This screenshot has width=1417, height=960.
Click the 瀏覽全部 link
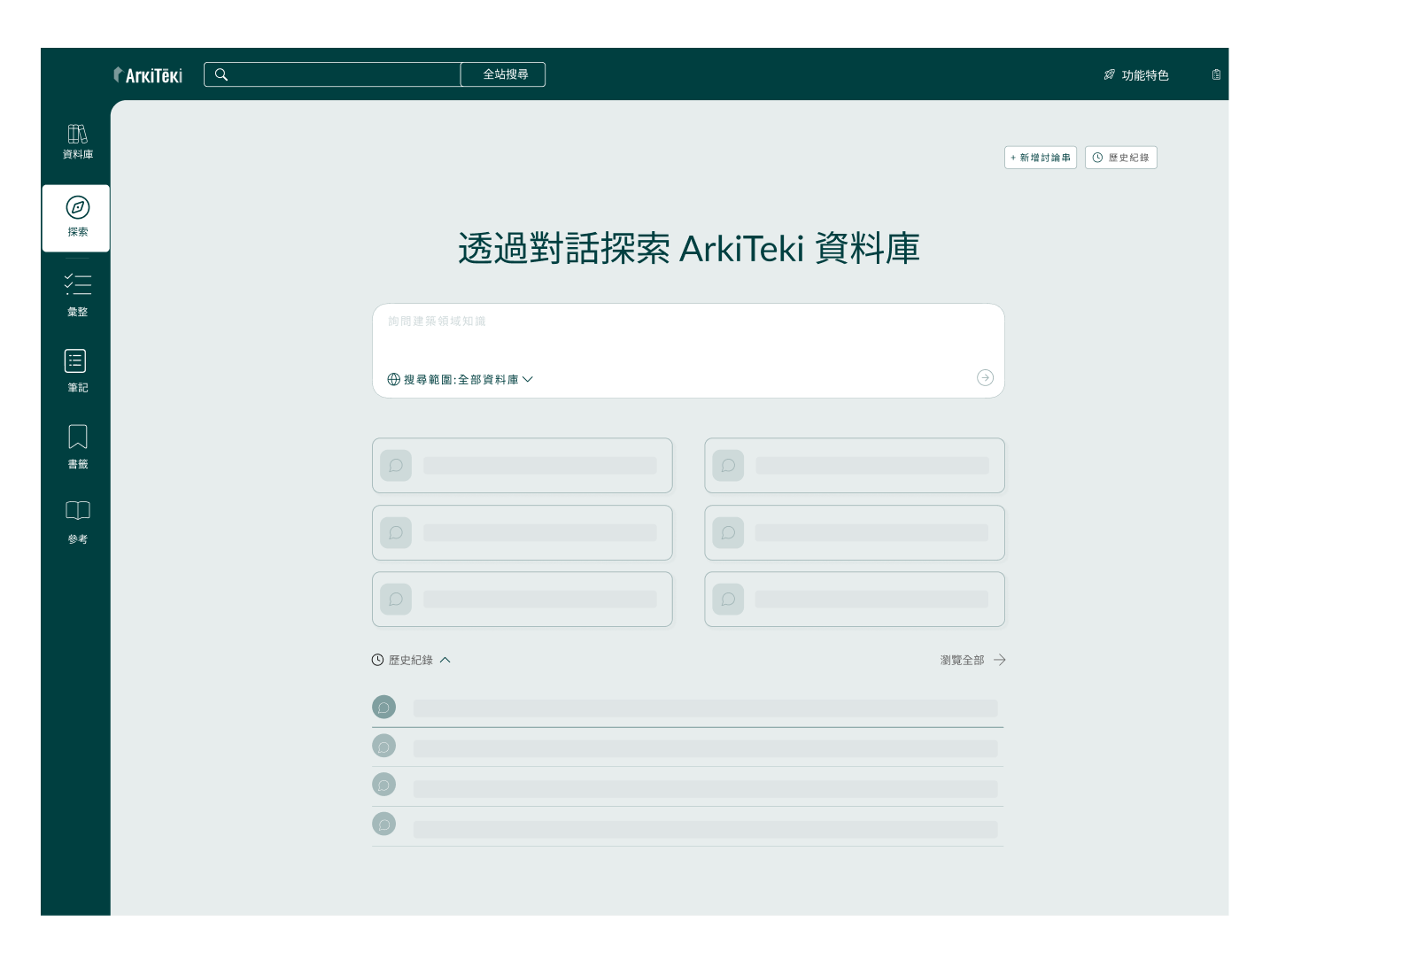(x=962, y=660)
